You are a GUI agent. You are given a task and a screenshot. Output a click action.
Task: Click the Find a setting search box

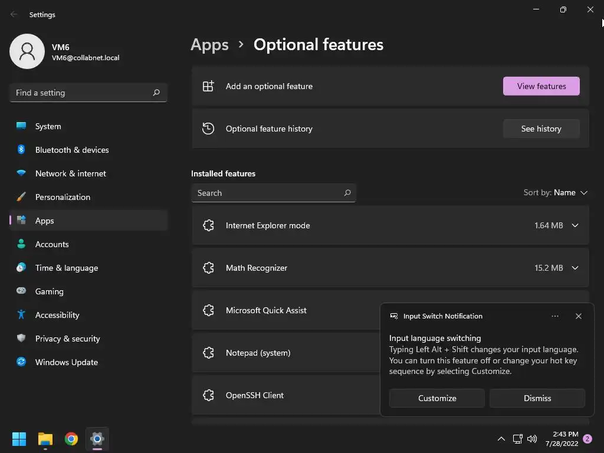coord(83,93)
